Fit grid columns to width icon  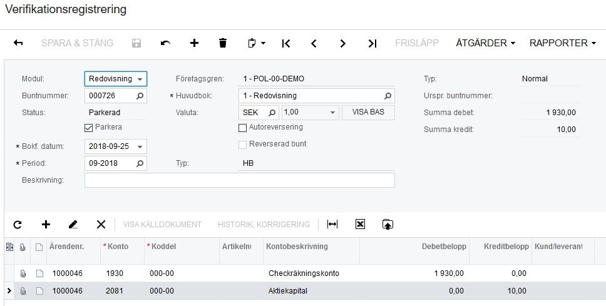coord(332,224)
